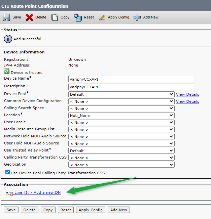Screen dimensions: 211x219
Task: Click the Apply Config pencil icon
Action: click(102, 17)
